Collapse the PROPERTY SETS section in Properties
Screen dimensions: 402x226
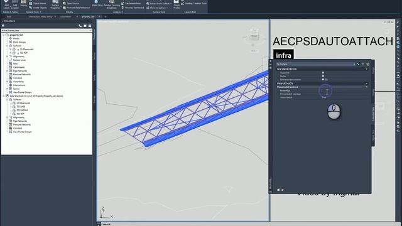point(366,83)
